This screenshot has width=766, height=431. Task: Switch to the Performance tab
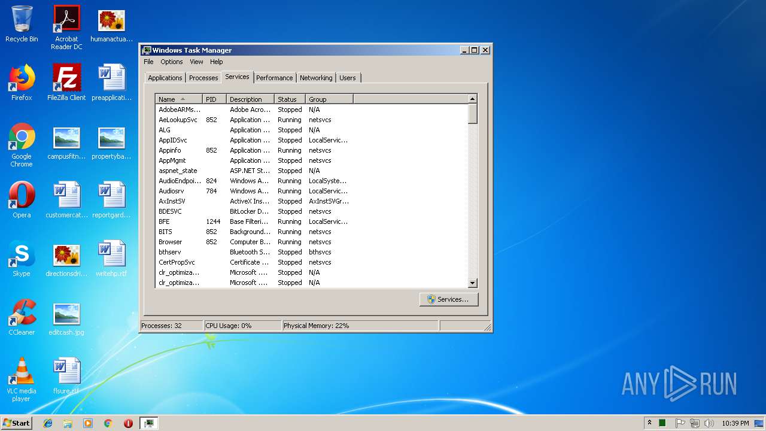275,78
